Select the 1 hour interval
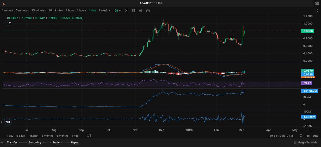 click(70, 10)
